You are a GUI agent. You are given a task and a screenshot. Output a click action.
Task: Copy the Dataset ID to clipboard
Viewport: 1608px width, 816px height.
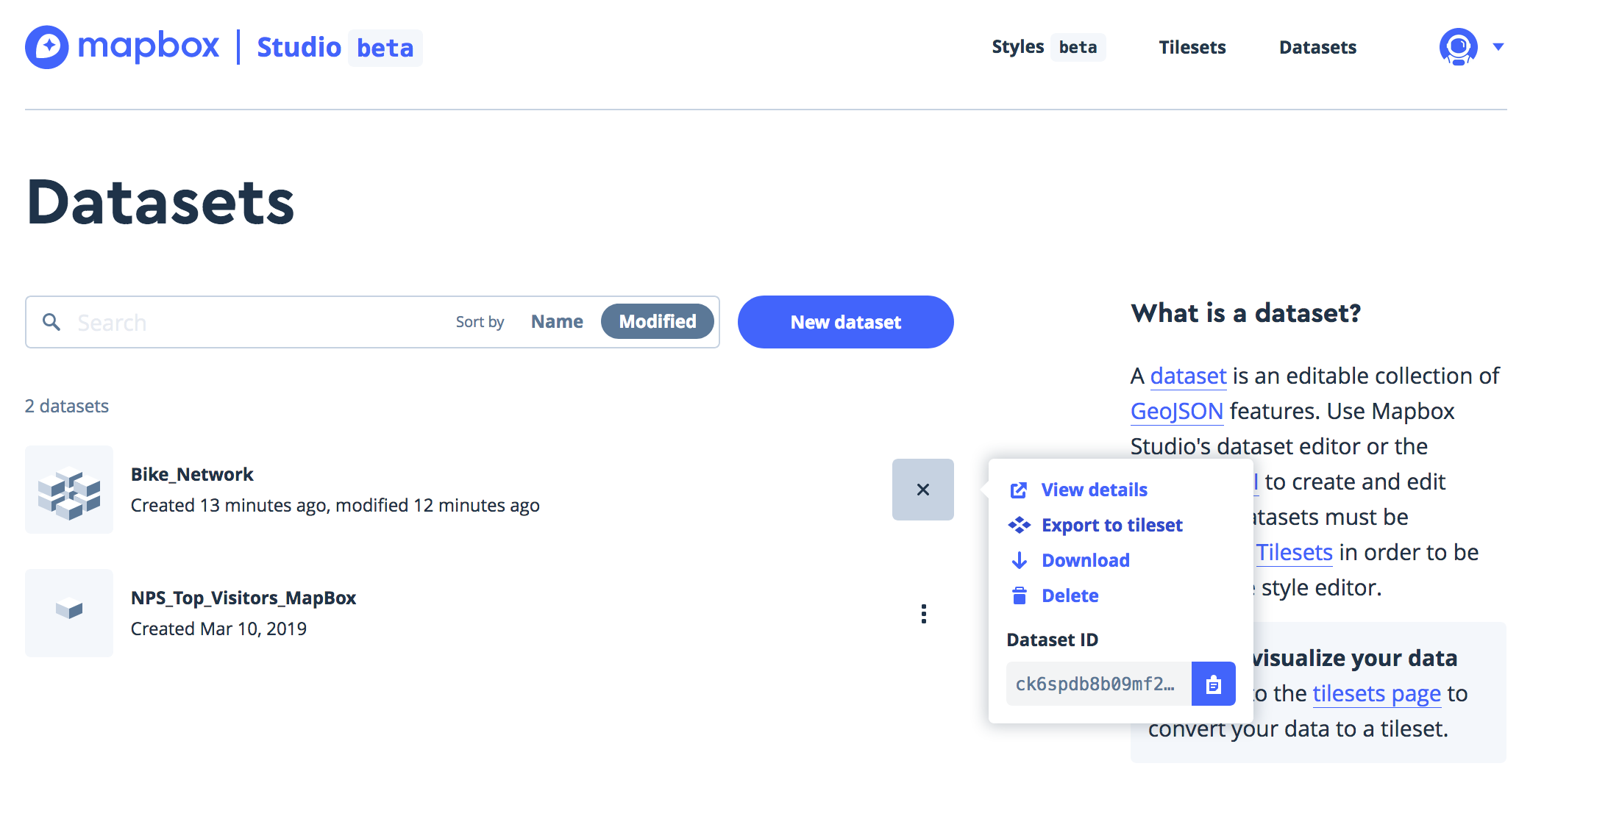click(1214, 684)
